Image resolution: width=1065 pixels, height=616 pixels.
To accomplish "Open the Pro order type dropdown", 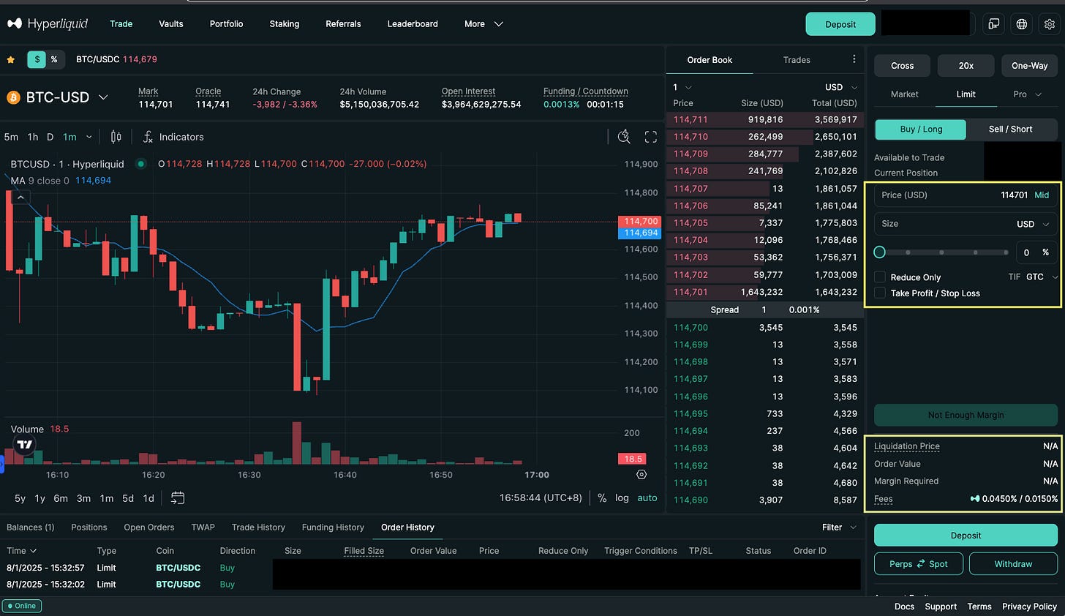I will (x=1026, y=94).
